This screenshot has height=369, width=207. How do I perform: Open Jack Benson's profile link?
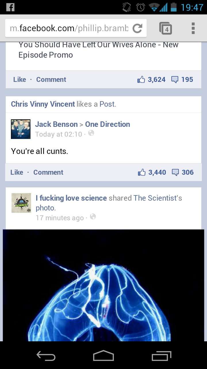tap(56, 124)
